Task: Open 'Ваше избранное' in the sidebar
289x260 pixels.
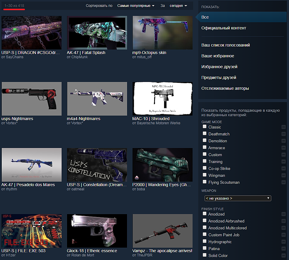Action: point(218,56)
